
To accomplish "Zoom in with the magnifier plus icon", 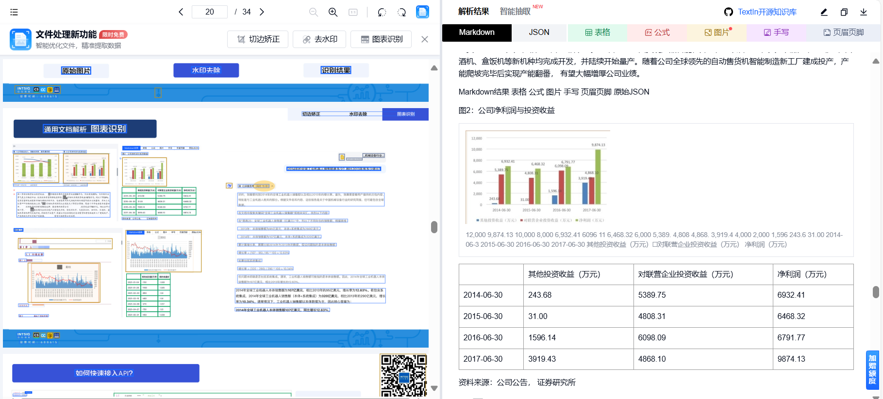I will coord(333,12).
